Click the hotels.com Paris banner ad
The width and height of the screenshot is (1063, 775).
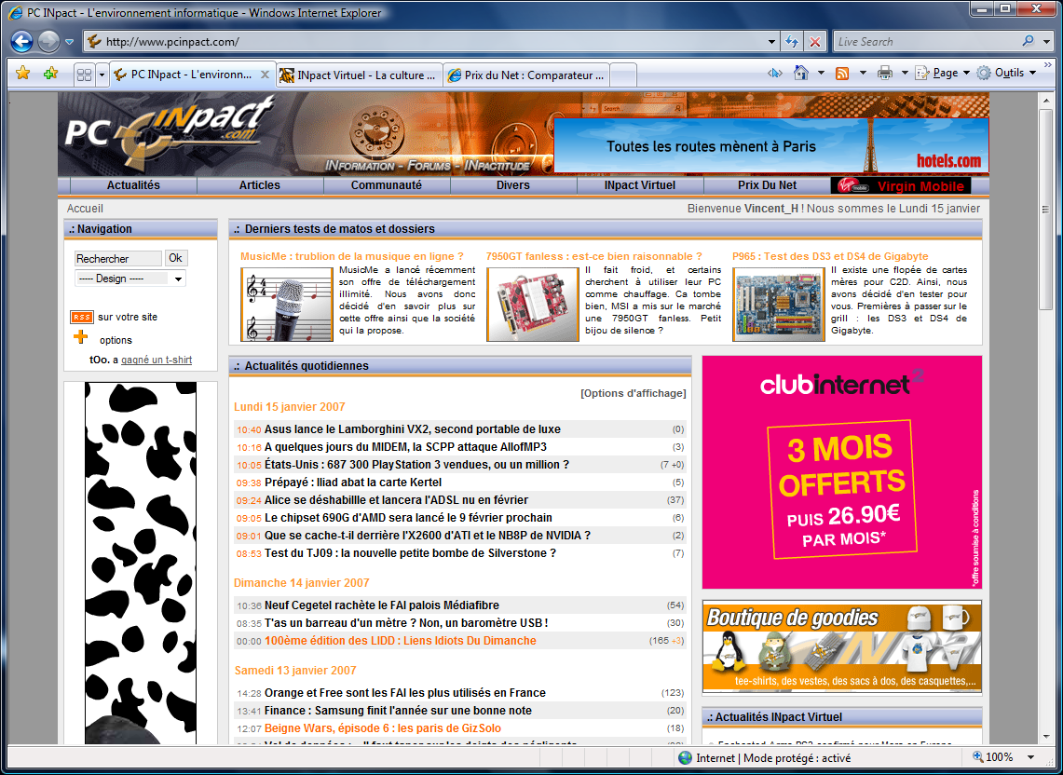point(770,146)
